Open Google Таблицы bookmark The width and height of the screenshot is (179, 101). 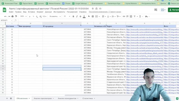coord(79,3)
